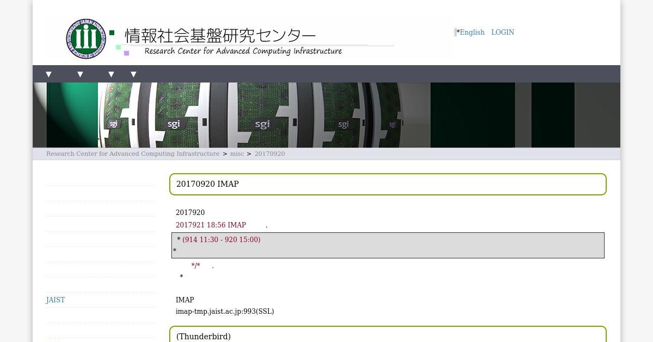This screenshot has height=342, width=653.
Task: Go to Research Center breadcrumb link
Action: click(133, 154)
